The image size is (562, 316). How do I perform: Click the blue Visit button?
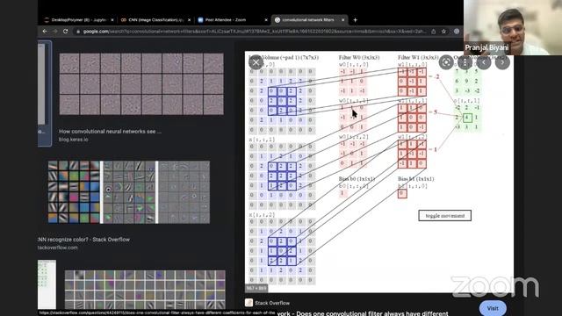493,308
